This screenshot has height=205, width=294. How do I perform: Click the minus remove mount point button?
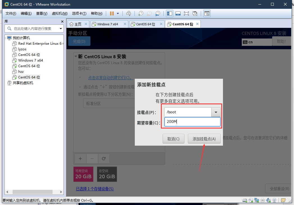(92, 159)
